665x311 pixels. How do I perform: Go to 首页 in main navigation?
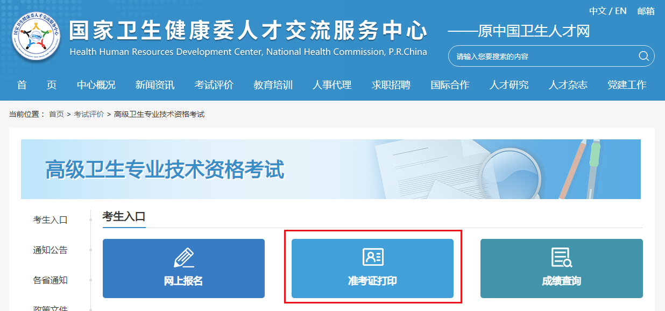tap(37, 84)
